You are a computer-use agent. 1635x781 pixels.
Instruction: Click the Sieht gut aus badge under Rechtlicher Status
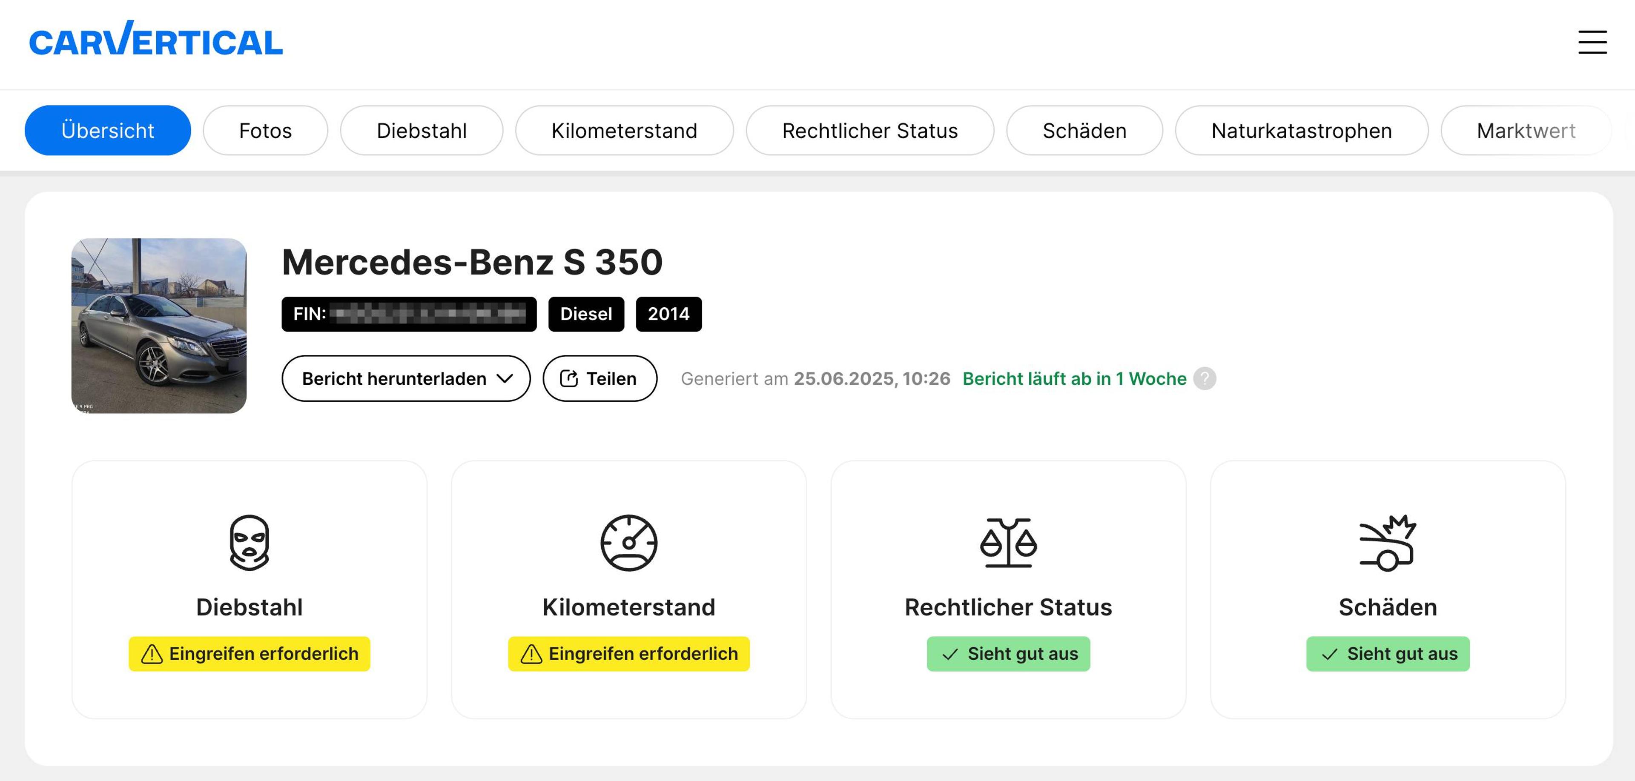coord(1008,653)
